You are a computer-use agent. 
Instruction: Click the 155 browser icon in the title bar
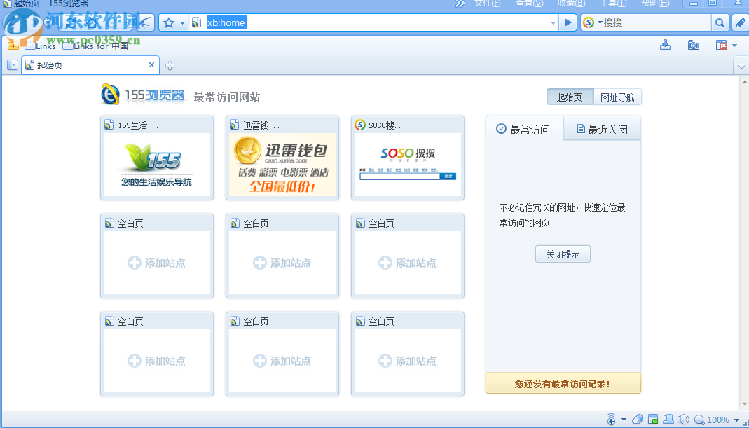7,3
